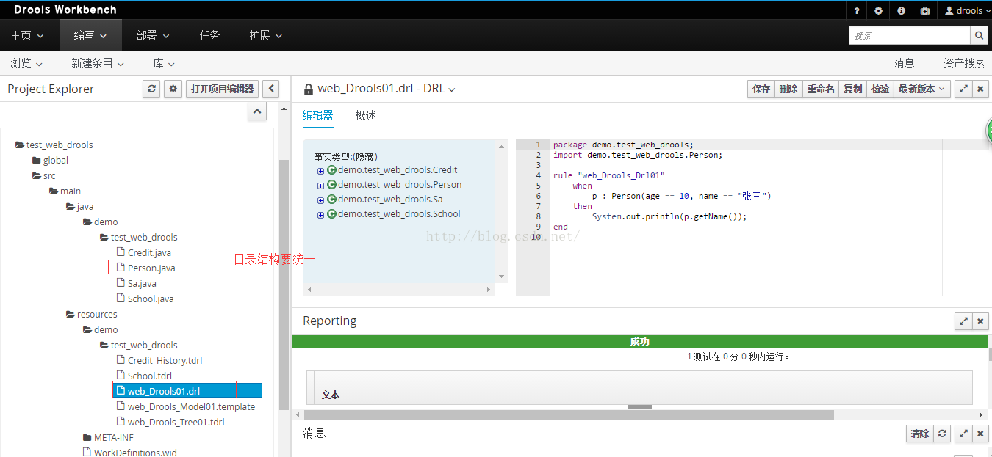Screen dimensions: 992x457
Task: Click the 检验 button
Action: point(880,89)
